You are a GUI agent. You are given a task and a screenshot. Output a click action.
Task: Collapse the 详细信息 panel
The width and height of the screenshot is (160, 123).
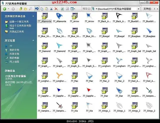point(33,71)
